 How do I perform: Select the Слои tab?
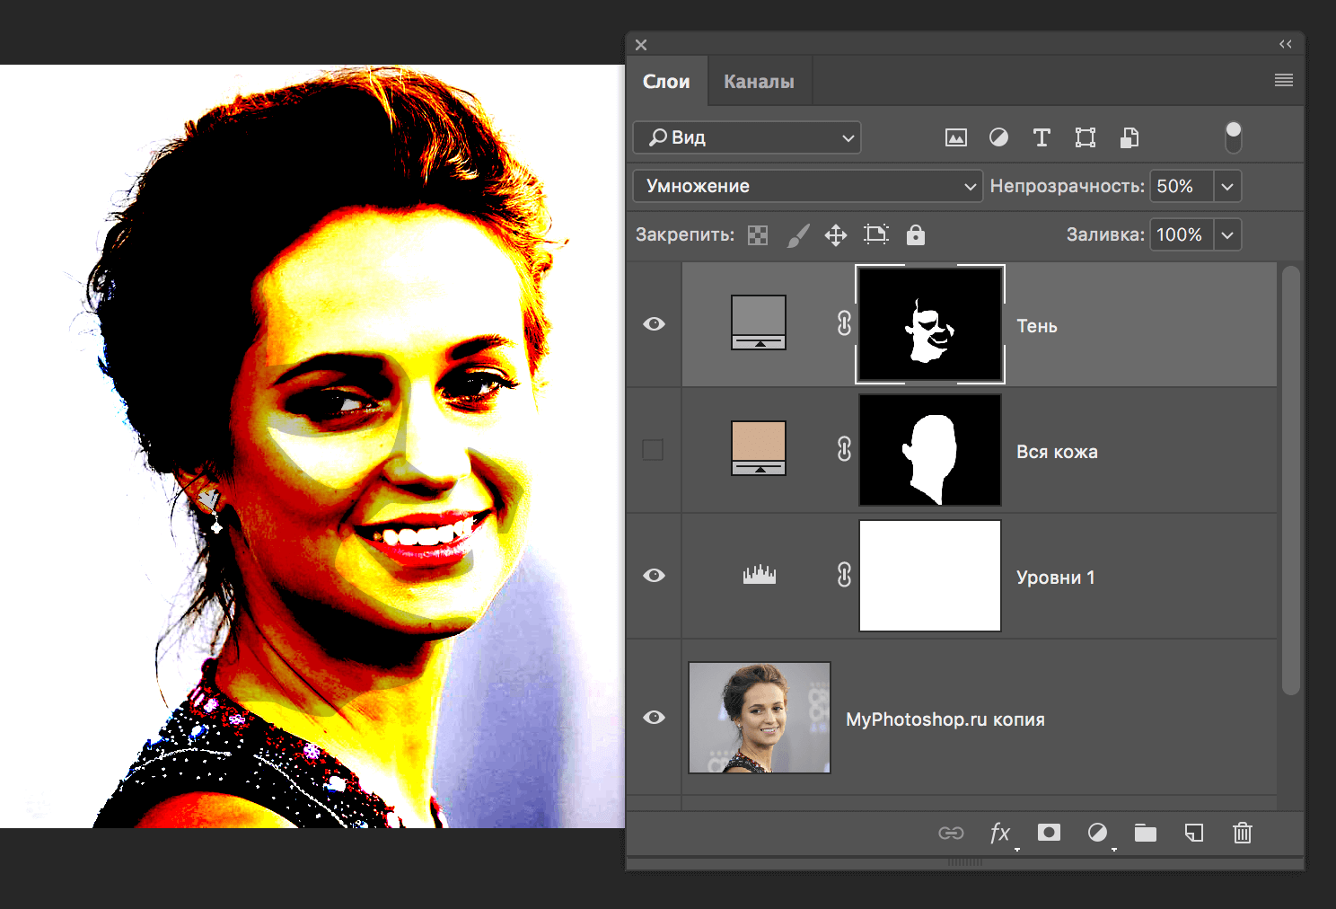[667, 80]
